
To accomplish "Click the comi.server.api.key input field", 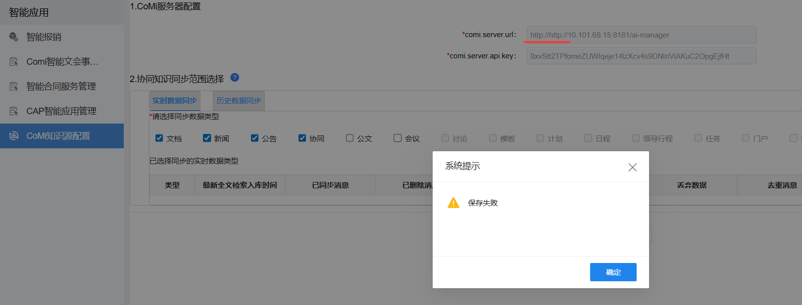I will (641, 56).
